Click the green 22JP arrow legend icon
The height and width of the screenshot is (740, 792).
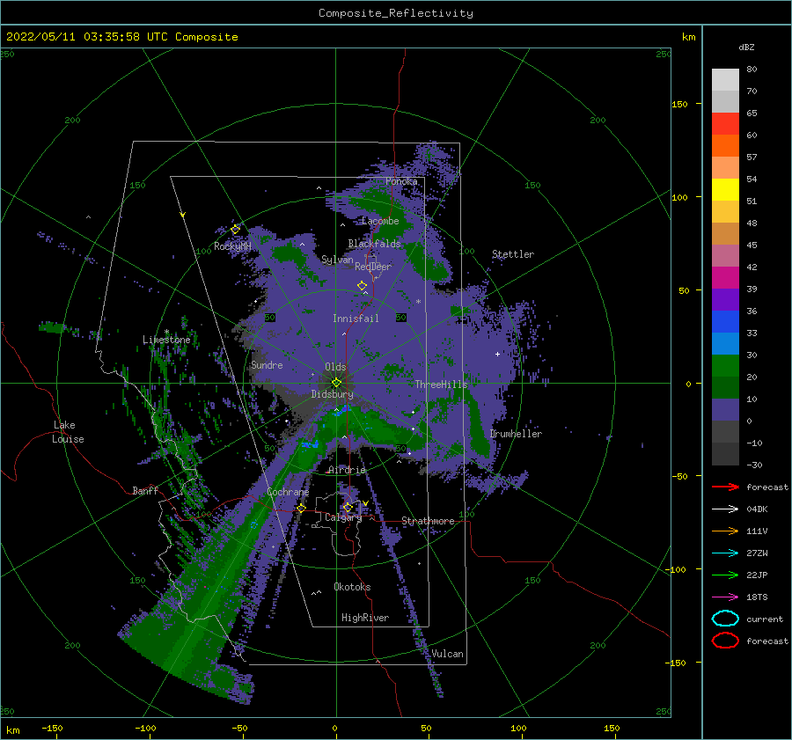[x=725, y=575]
